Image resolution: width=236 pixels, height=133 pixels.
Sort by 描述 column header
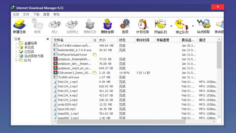(x=207, y=40)
